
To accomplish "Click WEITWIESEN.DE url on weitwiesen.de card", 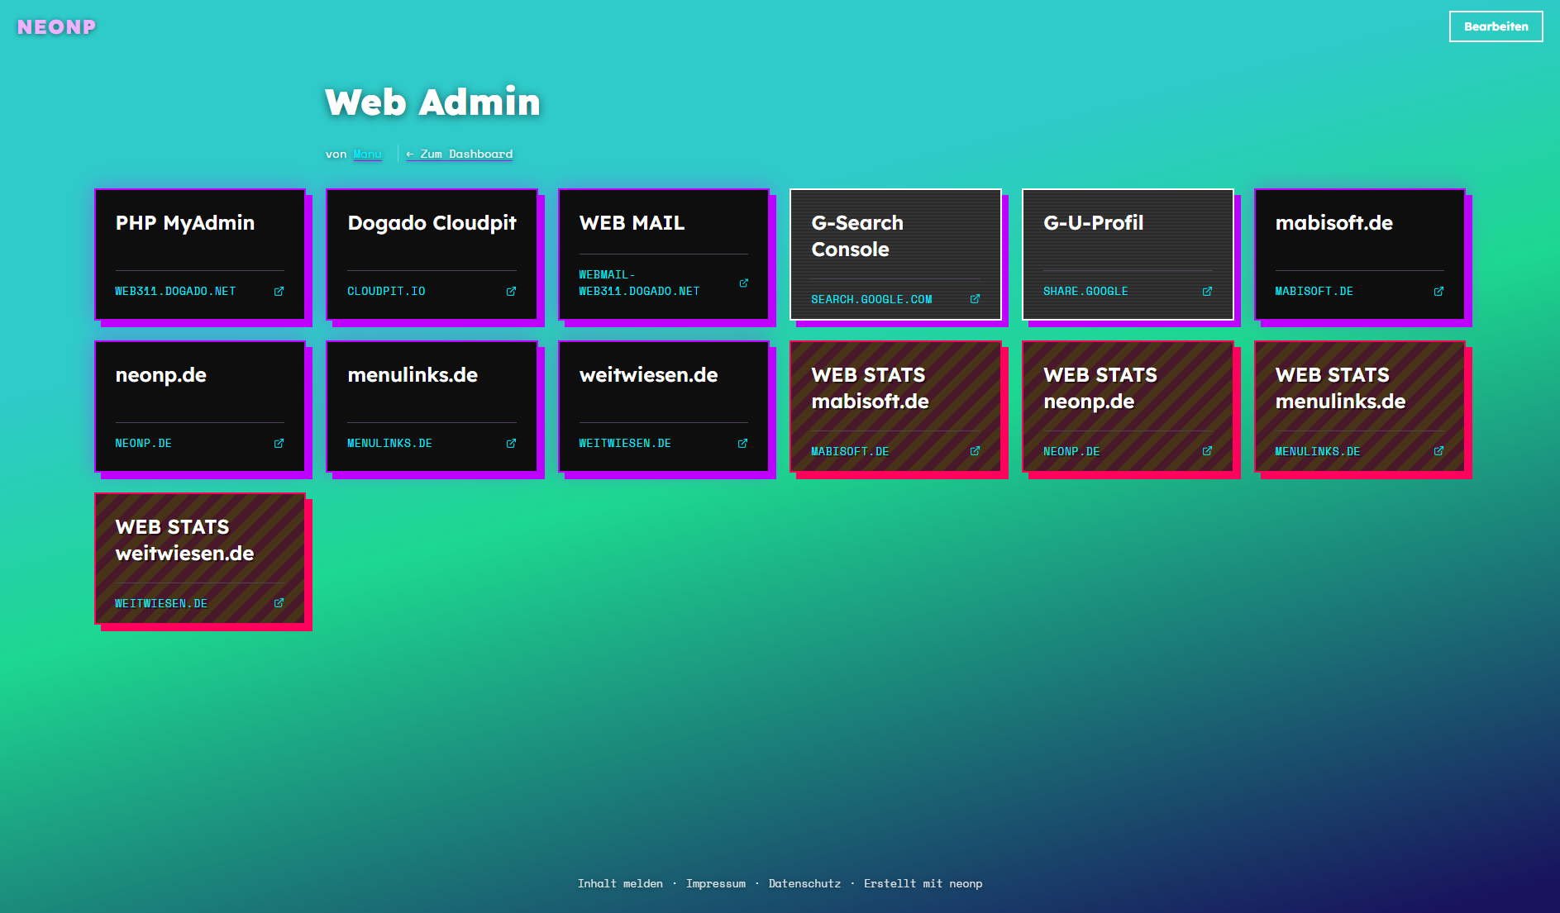I will [x=625, y=444].
